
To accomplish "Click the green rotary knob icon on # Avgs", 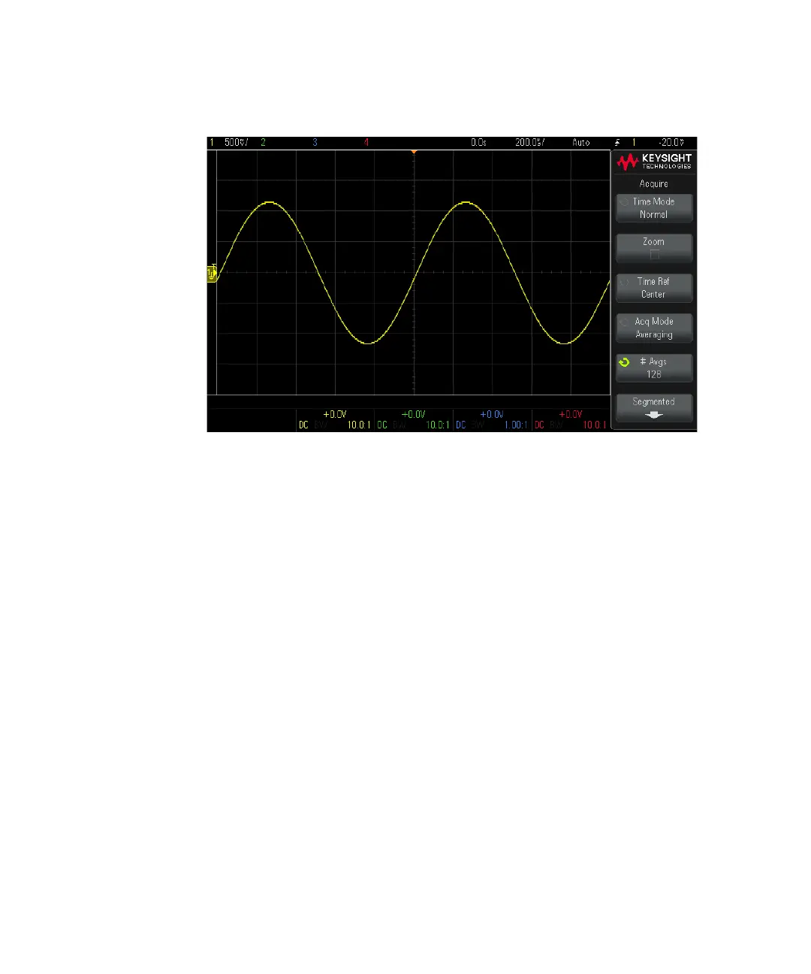I will point(624,362).
